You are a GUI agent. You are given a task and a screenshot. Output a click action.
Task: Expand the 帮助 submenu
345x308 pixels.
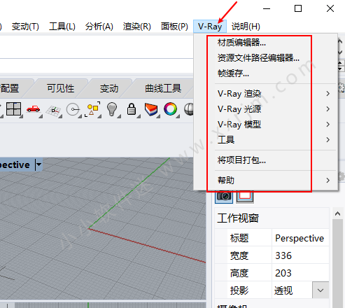tap(265, 180)
